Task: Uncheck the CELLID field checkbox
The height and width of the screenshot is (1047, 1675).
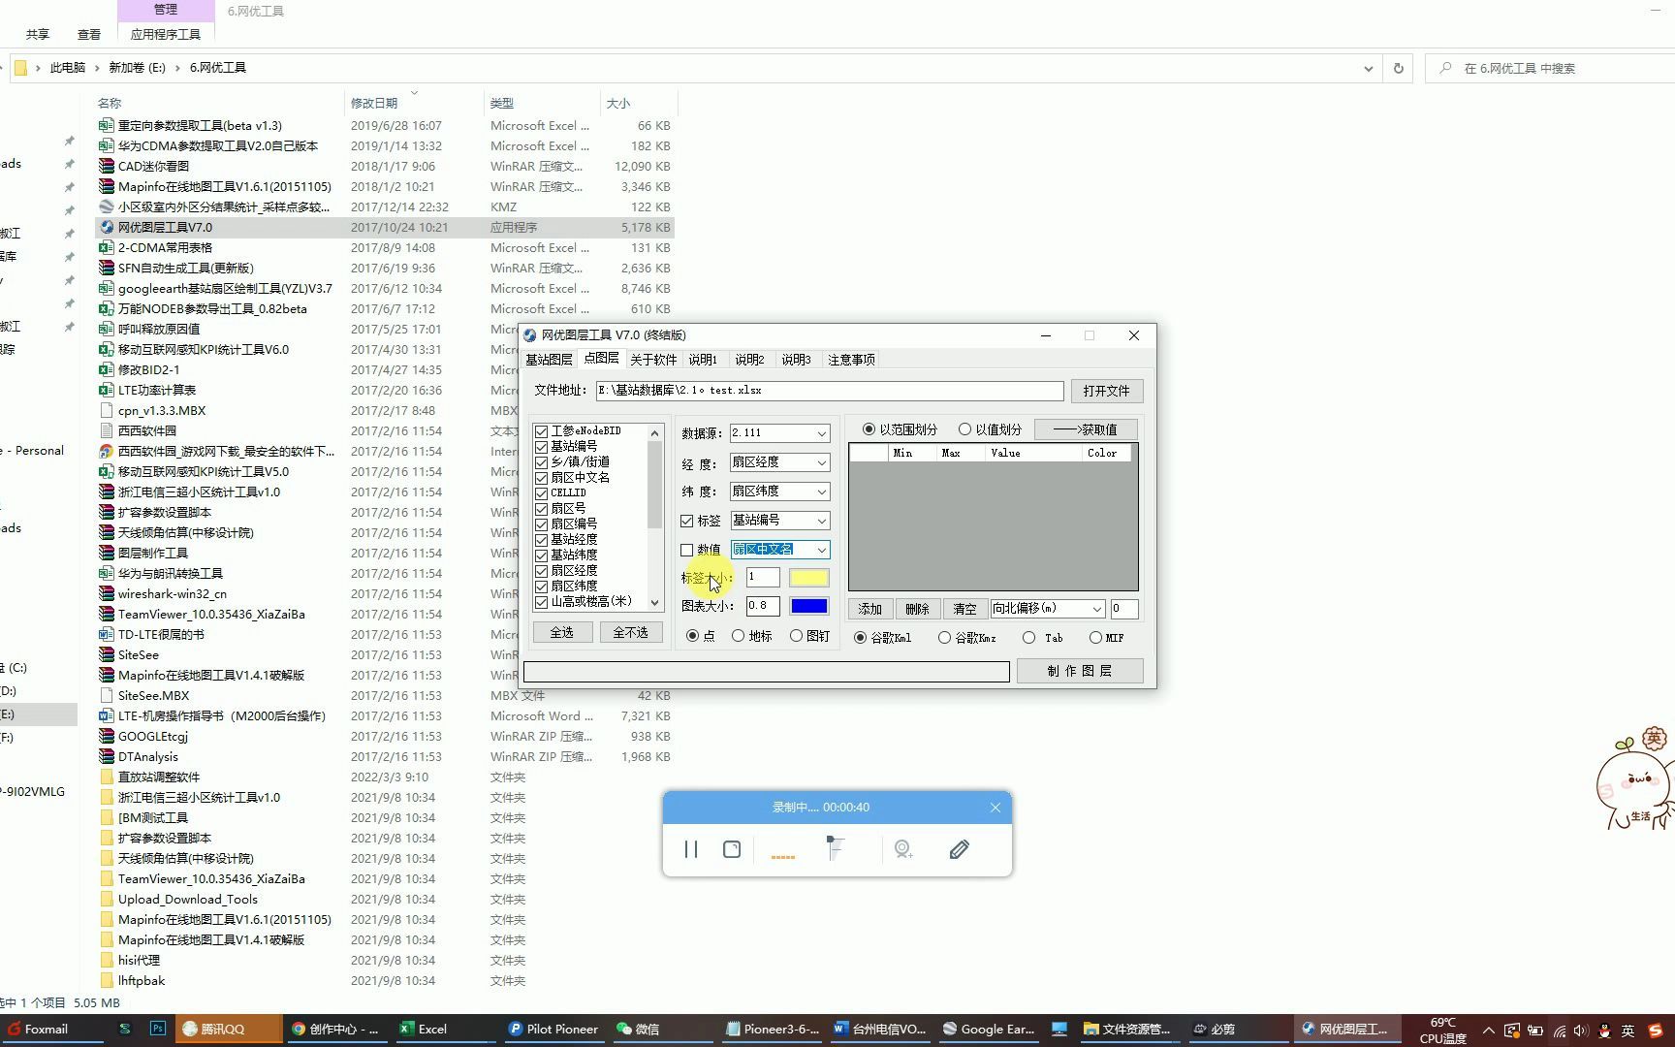Action: pyautogui.click(x=542, y=493)
